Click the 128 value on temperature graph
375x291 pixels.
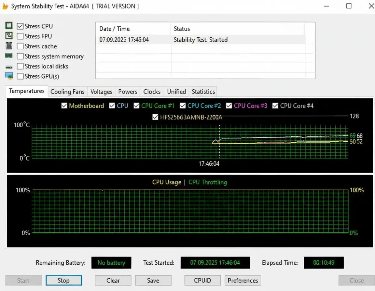pos(354,116)
